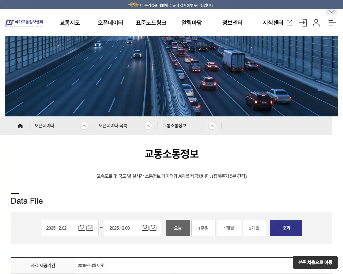This screenshot has height=274, width=343.
Task: Click the 조회 search button
Action: coord(286,228)
